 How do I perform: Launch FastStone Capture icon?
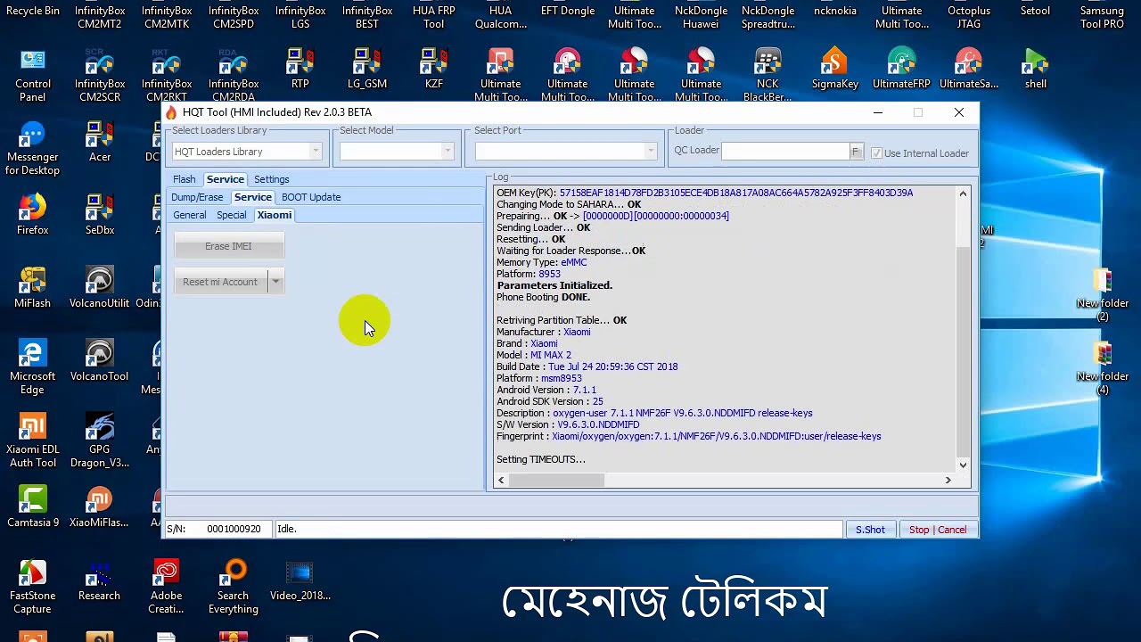[x=33, y=587]
